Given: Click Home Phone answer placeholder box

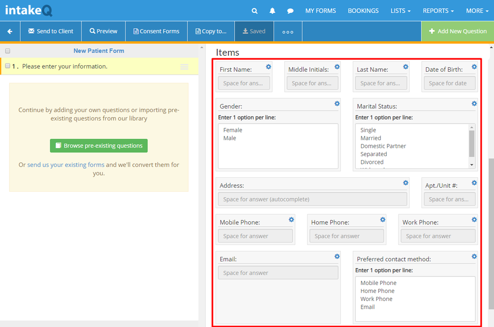Looking at the screenshot, I should [347, 236].
